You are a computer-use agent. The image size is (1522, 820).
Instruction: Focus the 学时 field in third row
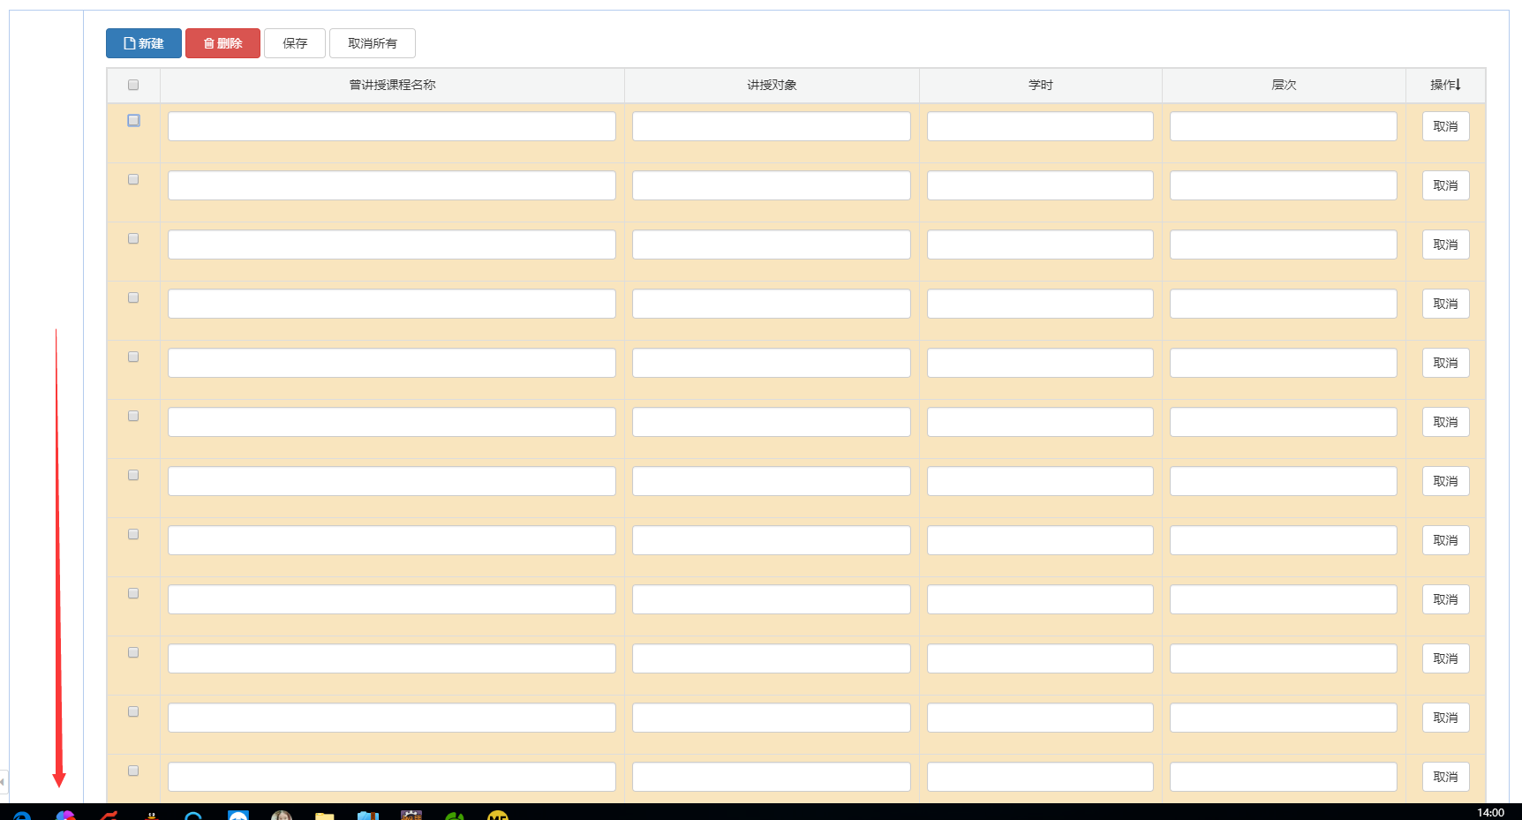1040,244
